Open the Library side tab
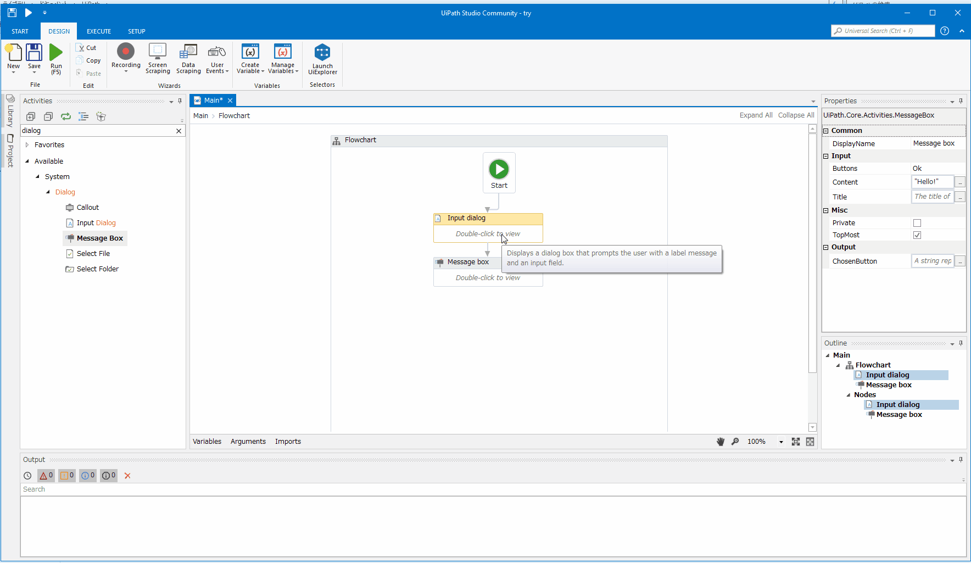The width and height of the screenshot is (971, 563). 10,110
